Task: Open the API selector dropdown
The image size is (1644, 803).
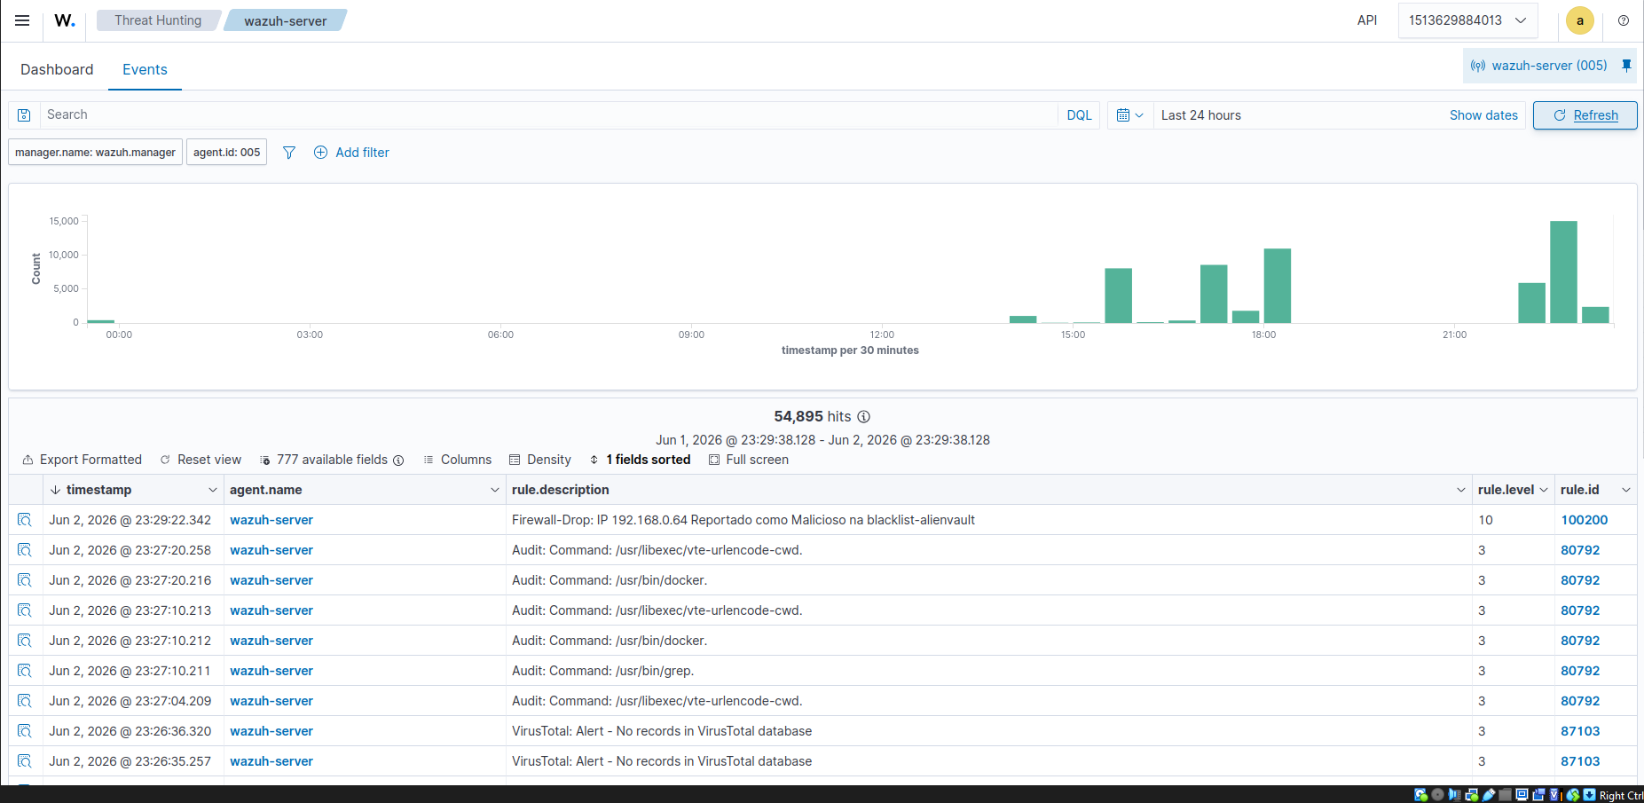Action: 1467,20
